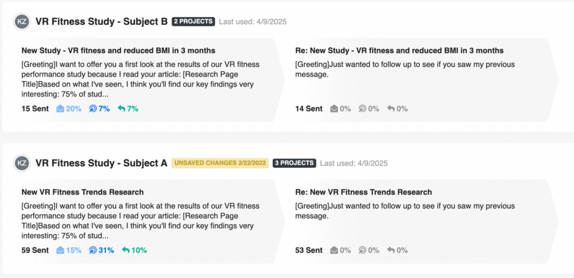Open the Re: New VR Fitness Trends Research email
This screenshot has width=574, height=278.
(364, 192)
